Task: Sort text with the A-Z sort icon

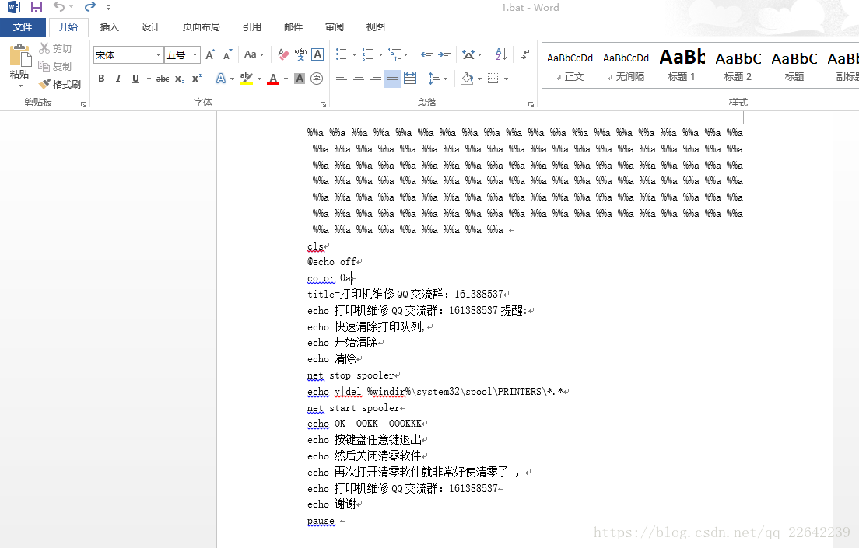Action: 501,54
